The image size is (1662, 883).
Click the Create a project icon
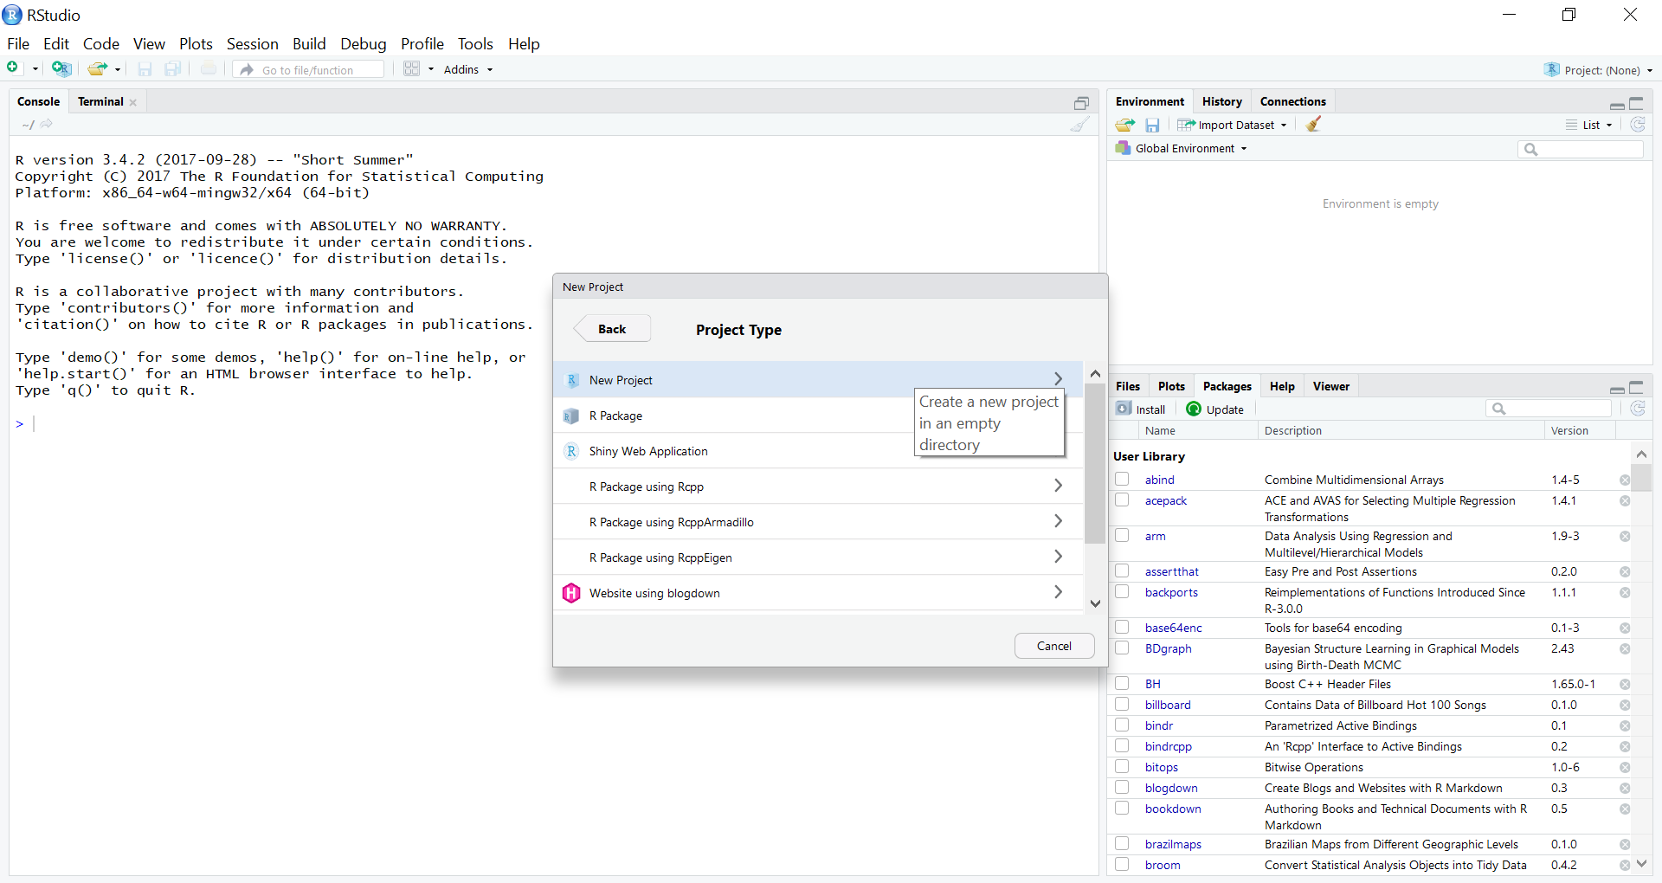pos(61,68)
